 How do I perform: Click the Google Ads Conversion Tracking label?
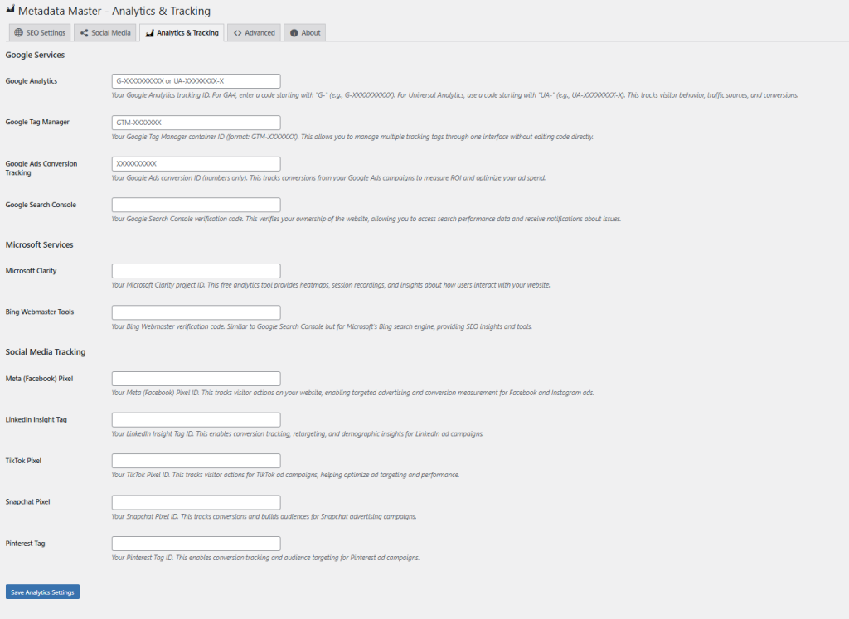41,167
